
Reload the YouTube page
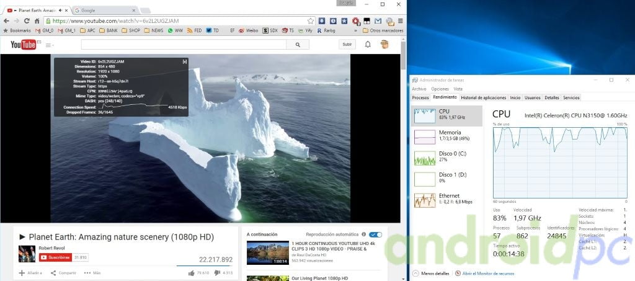point(26,20)
